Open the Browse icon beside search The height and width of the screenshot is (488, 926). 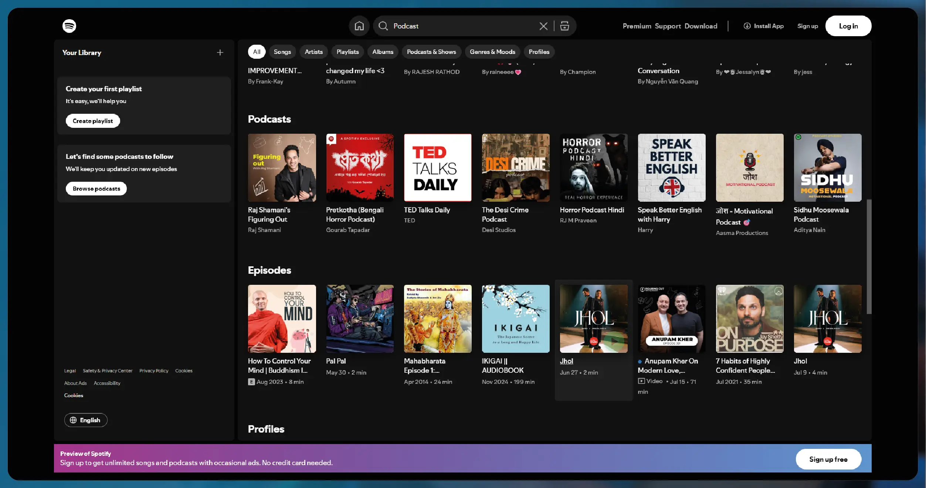tap(564, 26)
